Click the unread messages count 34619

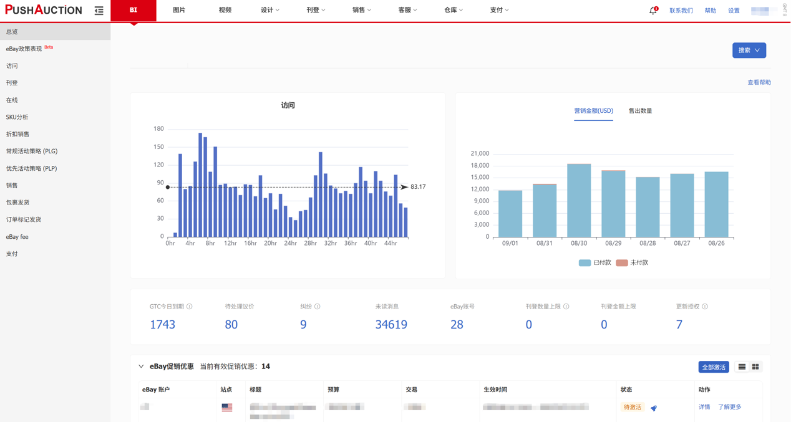[391, 325]
